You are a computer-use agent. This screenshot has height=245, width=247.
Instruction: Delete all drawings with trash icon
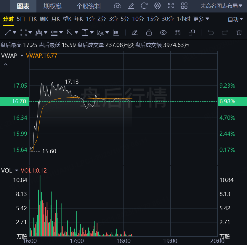239,32
